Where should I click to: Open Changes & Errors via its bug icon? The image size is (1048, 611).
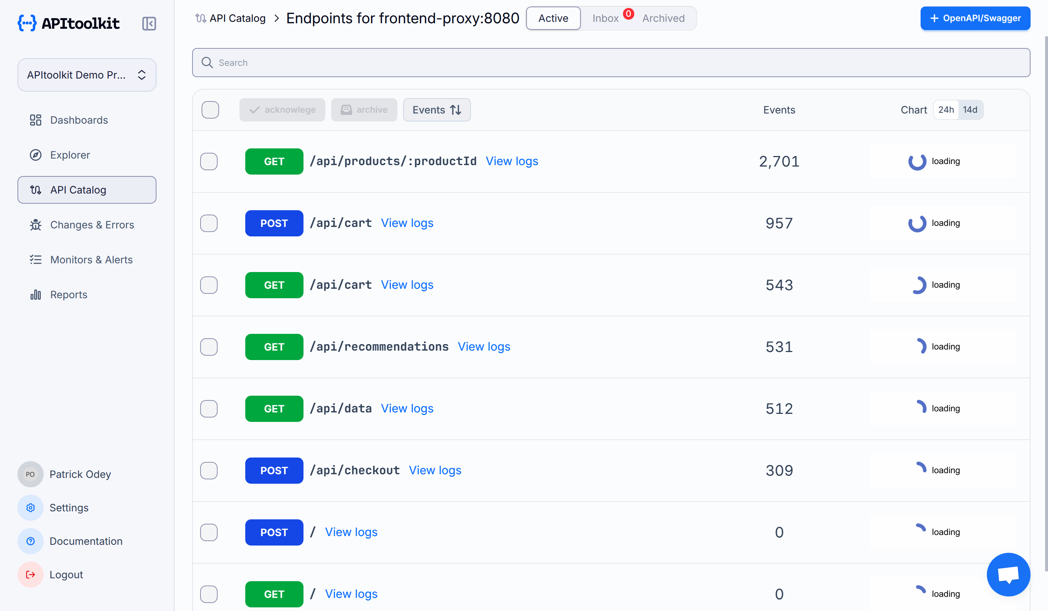coord(36,224)
